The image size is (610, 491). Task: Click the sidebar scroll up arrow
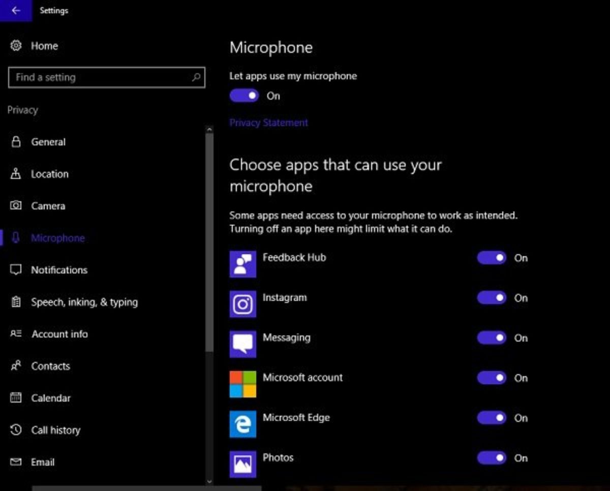point(209,130)
